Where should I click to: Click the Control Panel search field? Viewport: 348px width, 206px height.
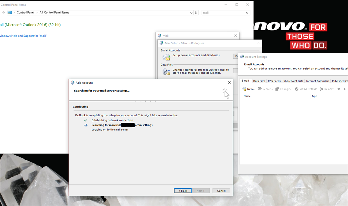[223, 13]
